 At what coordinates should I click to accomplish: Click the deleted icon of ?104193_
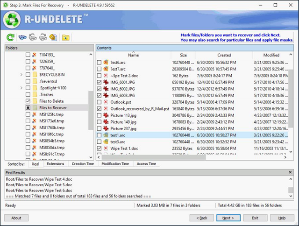coord(34,55)
